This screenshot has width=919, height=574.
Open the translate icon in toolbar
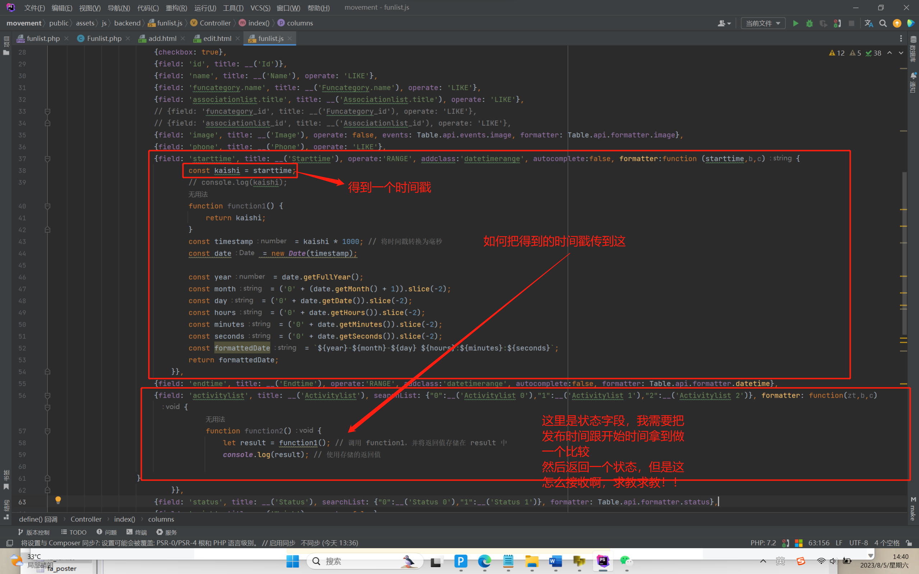pos(868,23)
